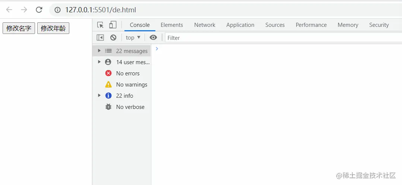Click the console prompt chevron
Viewport: 402px width, 185px height.
157,48
